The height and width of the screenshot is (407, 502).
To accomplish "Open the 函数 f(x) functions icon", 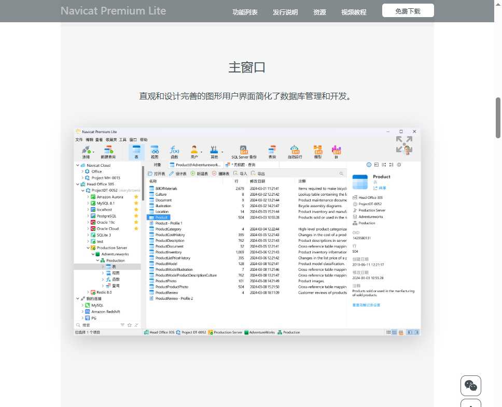I will point(174,152).
